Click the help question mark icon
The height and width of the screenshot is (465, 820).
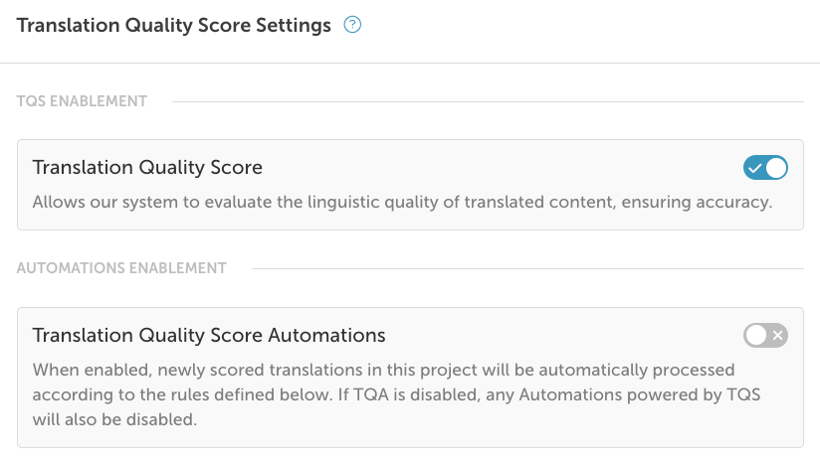[x=351, y=26]
